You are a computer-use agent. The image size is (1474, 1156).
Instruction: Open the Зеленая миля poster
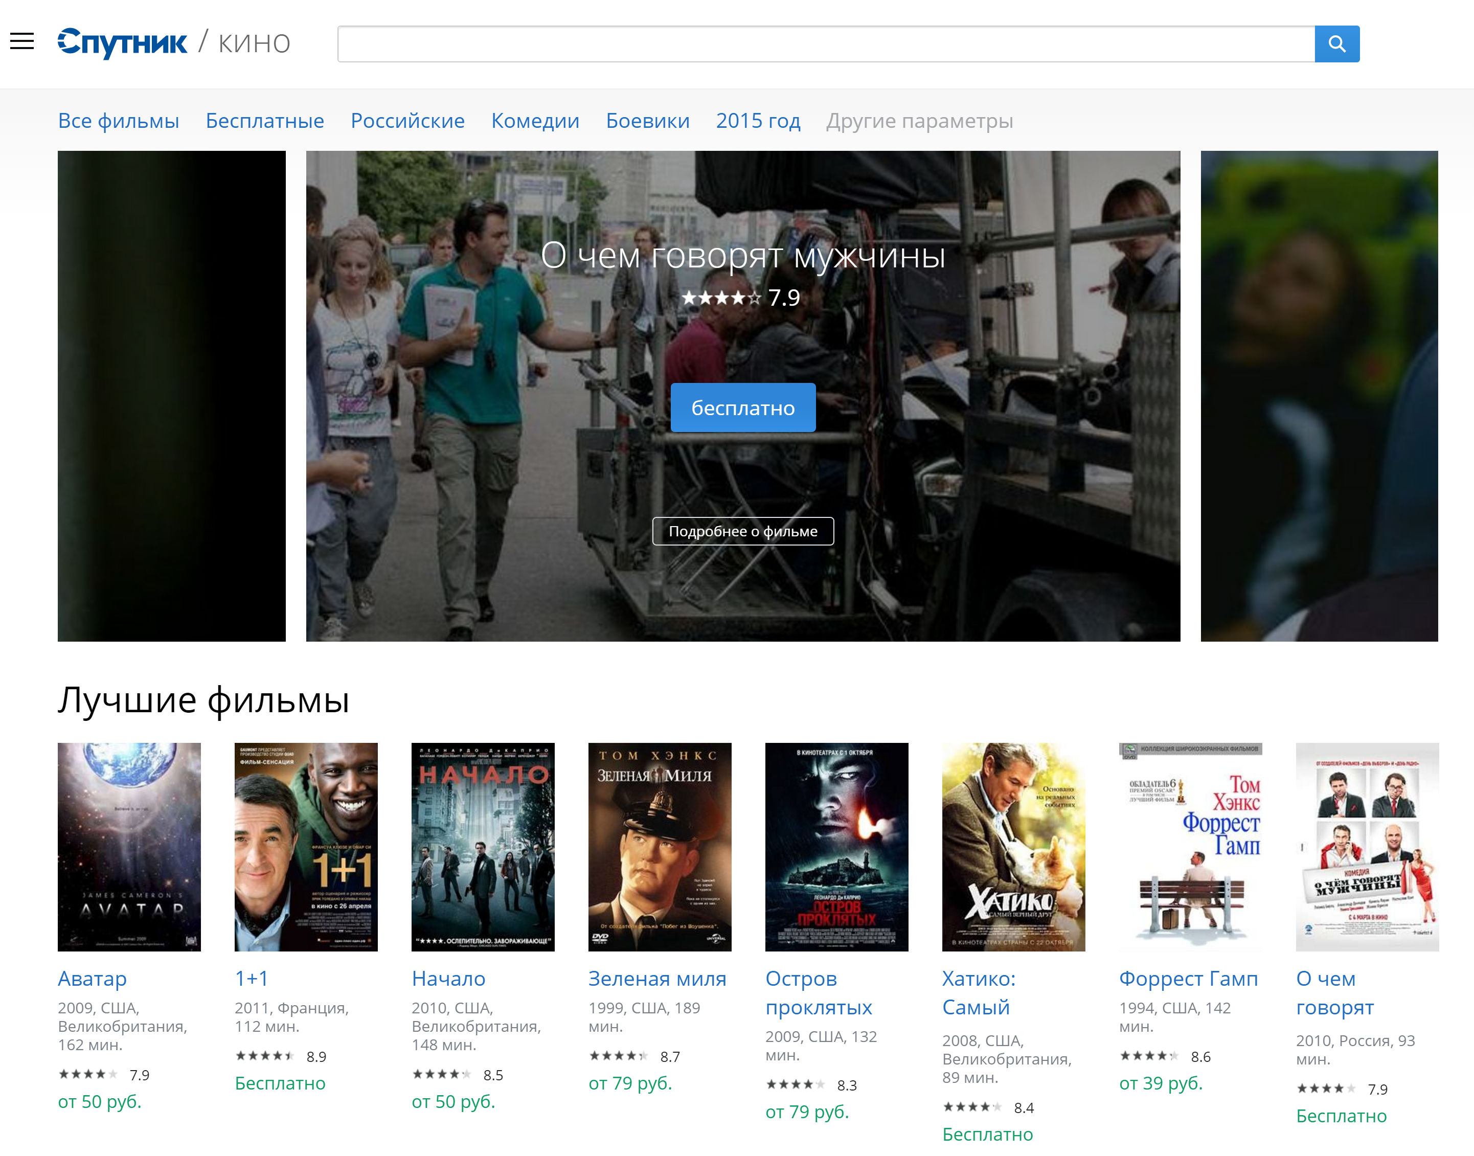click(x=660, y=847)
